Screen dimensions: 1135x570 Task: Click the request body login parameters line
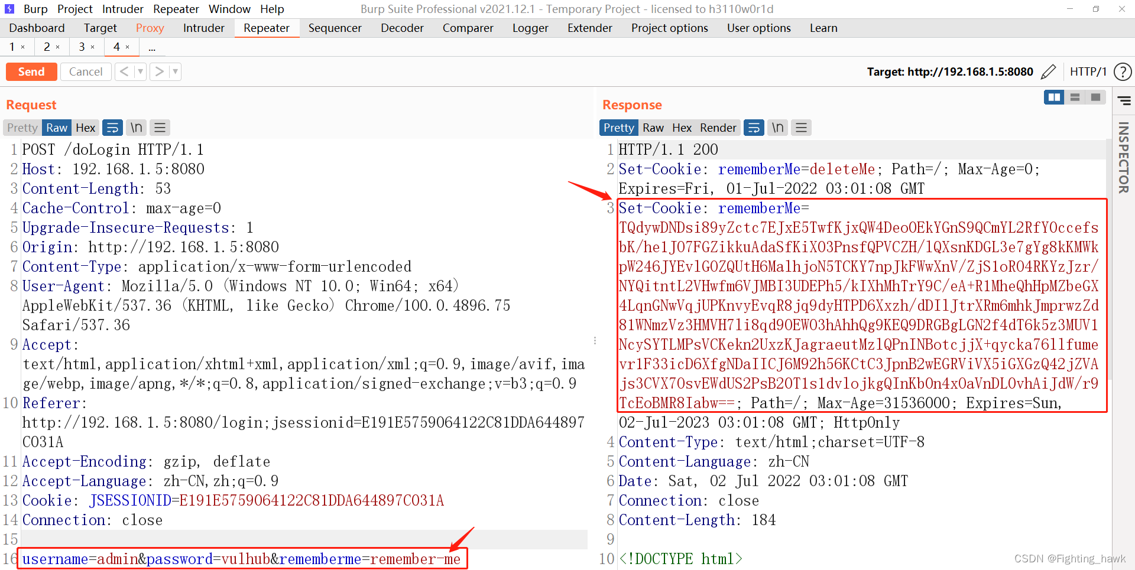(241, 559)
